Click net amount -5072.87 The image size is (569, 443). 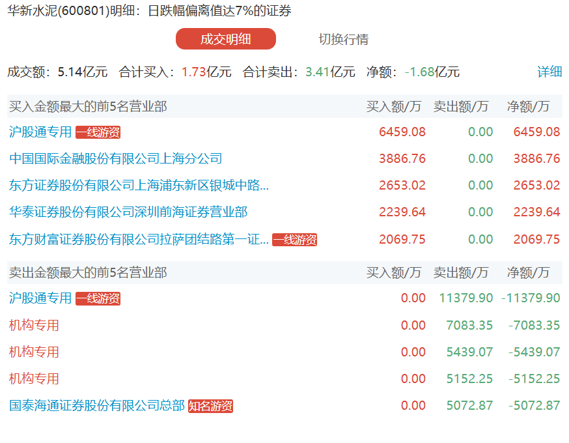coord(534,406)
